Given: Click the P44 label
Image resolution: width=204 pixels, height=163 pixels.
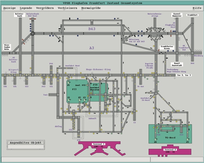Looking at the screenshot, I should point(51,64).
